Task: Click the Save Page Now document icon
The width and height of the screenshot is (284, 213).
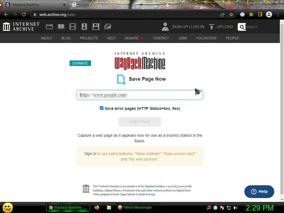Action: click(121, 79)
